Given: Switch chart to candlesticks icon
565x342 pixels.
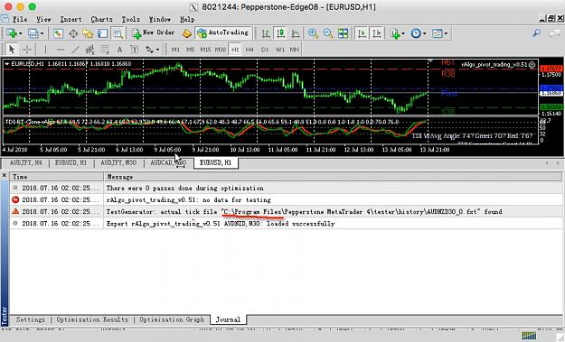Looking at the screenshot, I should (281, 33).
